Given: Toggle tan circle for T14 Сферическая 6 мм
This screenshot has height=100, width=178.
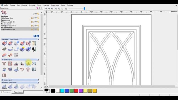Looking at the screenshot, I should 32,26.
